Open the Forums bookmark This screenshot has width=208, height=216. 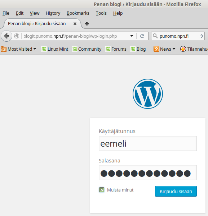[x=116, y=49]
